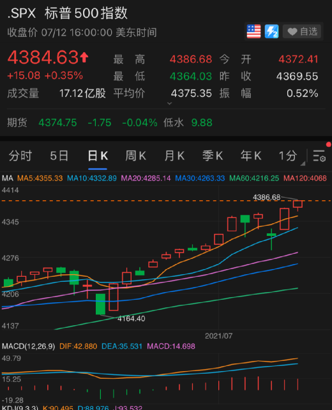Tap MA20:4285.14 value
332x410 pixels.
146,179
